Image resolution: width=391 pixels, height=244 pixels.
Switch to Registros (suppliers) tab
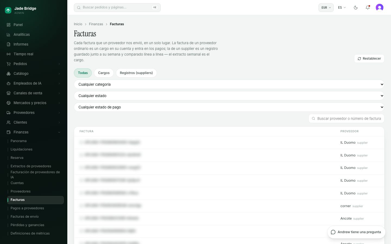[136, 73]
